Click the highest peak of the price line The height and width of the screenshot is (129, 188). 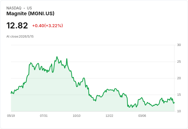tap(57, 57)
